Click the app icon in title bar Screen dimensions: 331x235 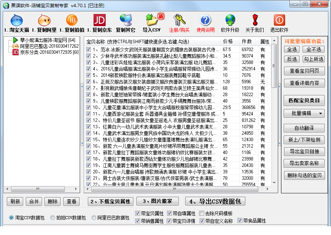click(6, 5)
